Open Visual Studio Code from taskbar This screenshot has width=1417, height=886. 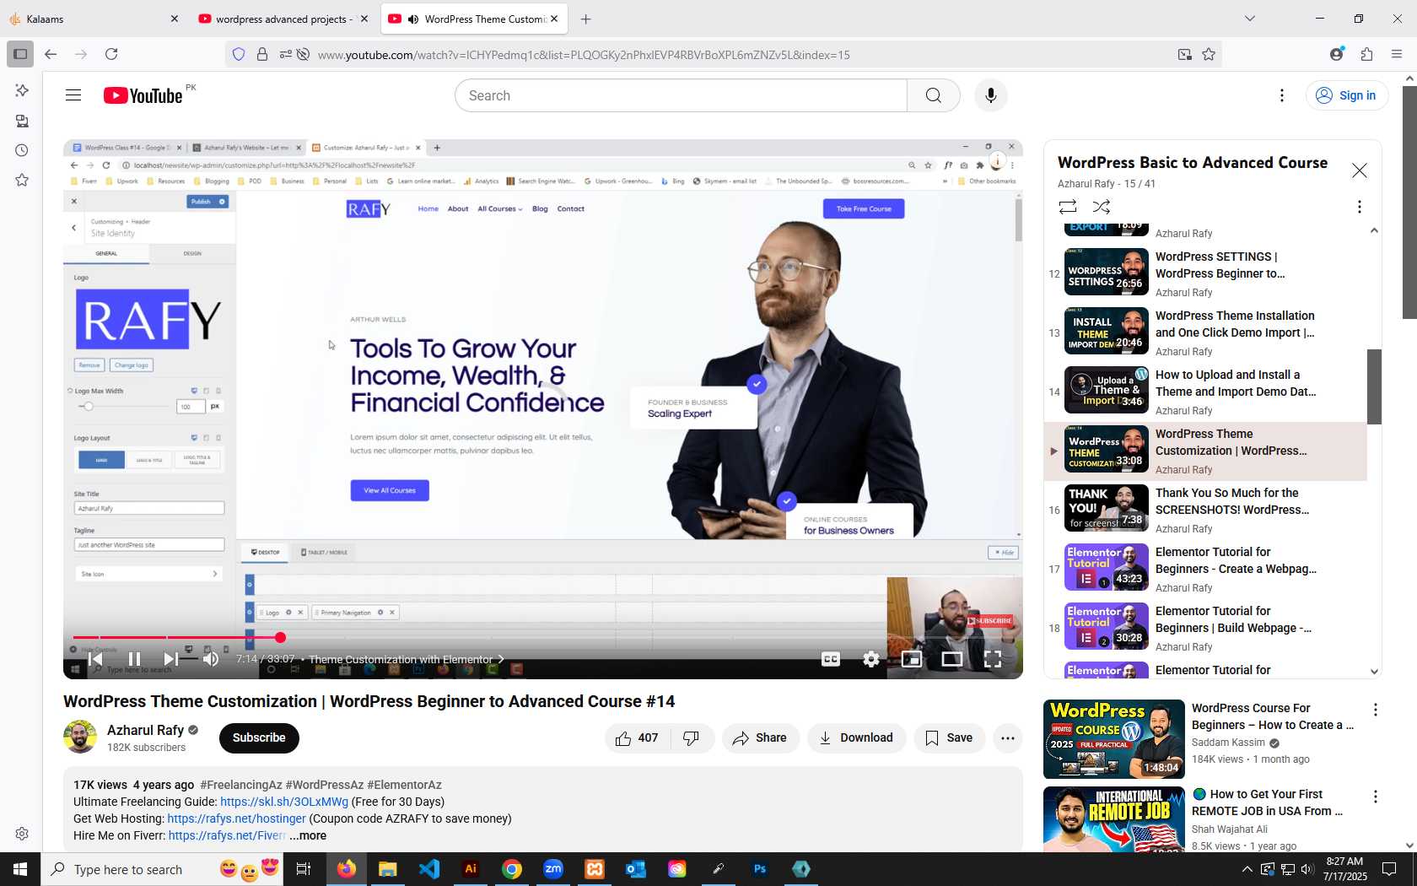[429, 869]
